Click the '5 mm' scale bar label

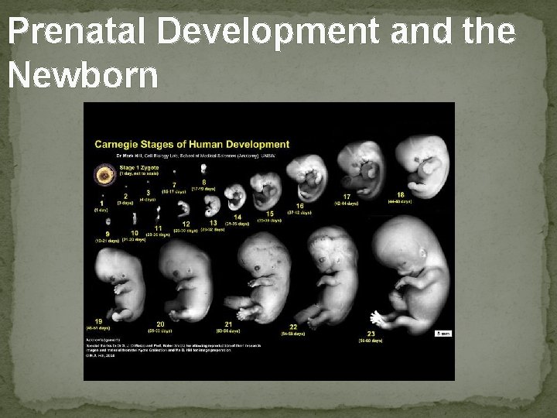point(443,334)
